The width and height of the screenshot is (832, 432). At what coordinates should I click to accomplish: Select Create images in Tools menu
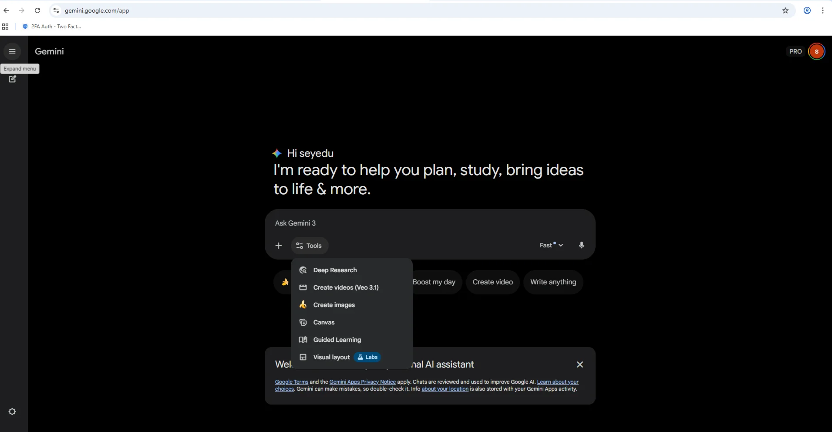point(333,305)
